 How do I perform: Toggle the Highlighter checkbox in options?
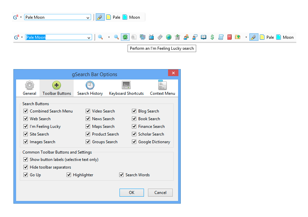69,175
